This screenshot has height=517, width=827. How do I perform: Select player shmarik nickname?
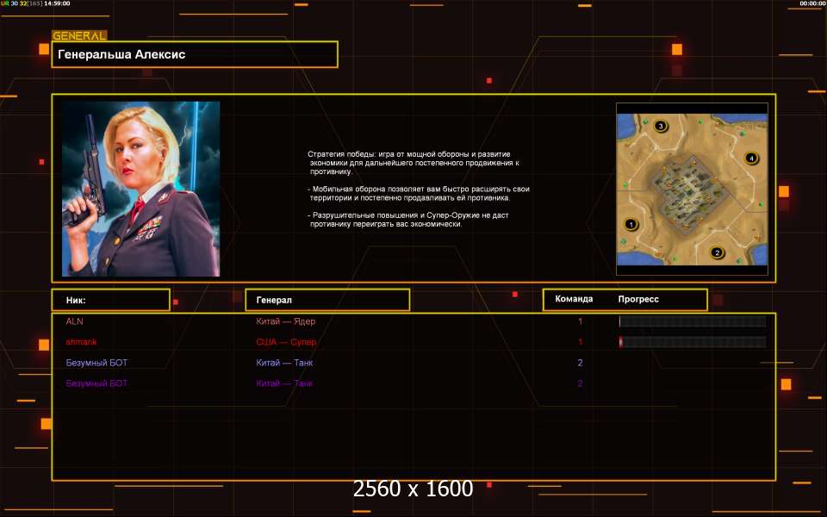(81, 342)
